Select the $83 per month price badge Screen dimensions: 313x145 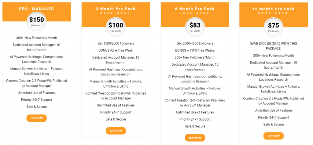coord(195,27)
